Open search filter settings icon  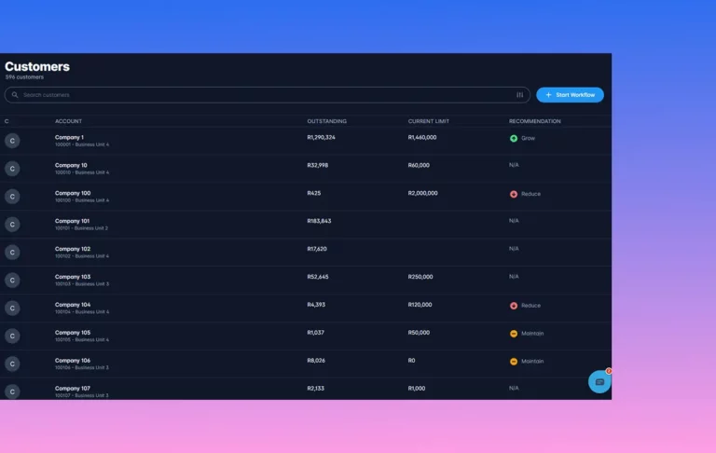(520, 95)
